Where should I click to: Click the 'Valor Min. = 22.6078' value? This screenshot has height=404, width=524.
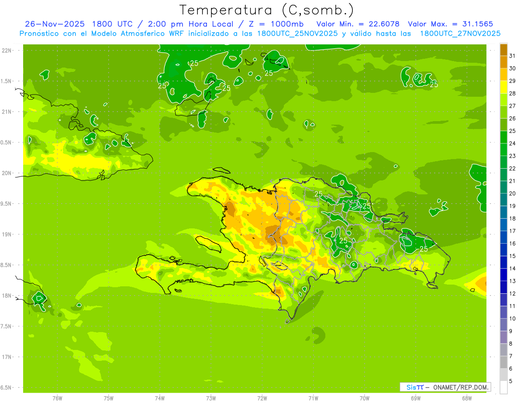[x=358, y=24]
